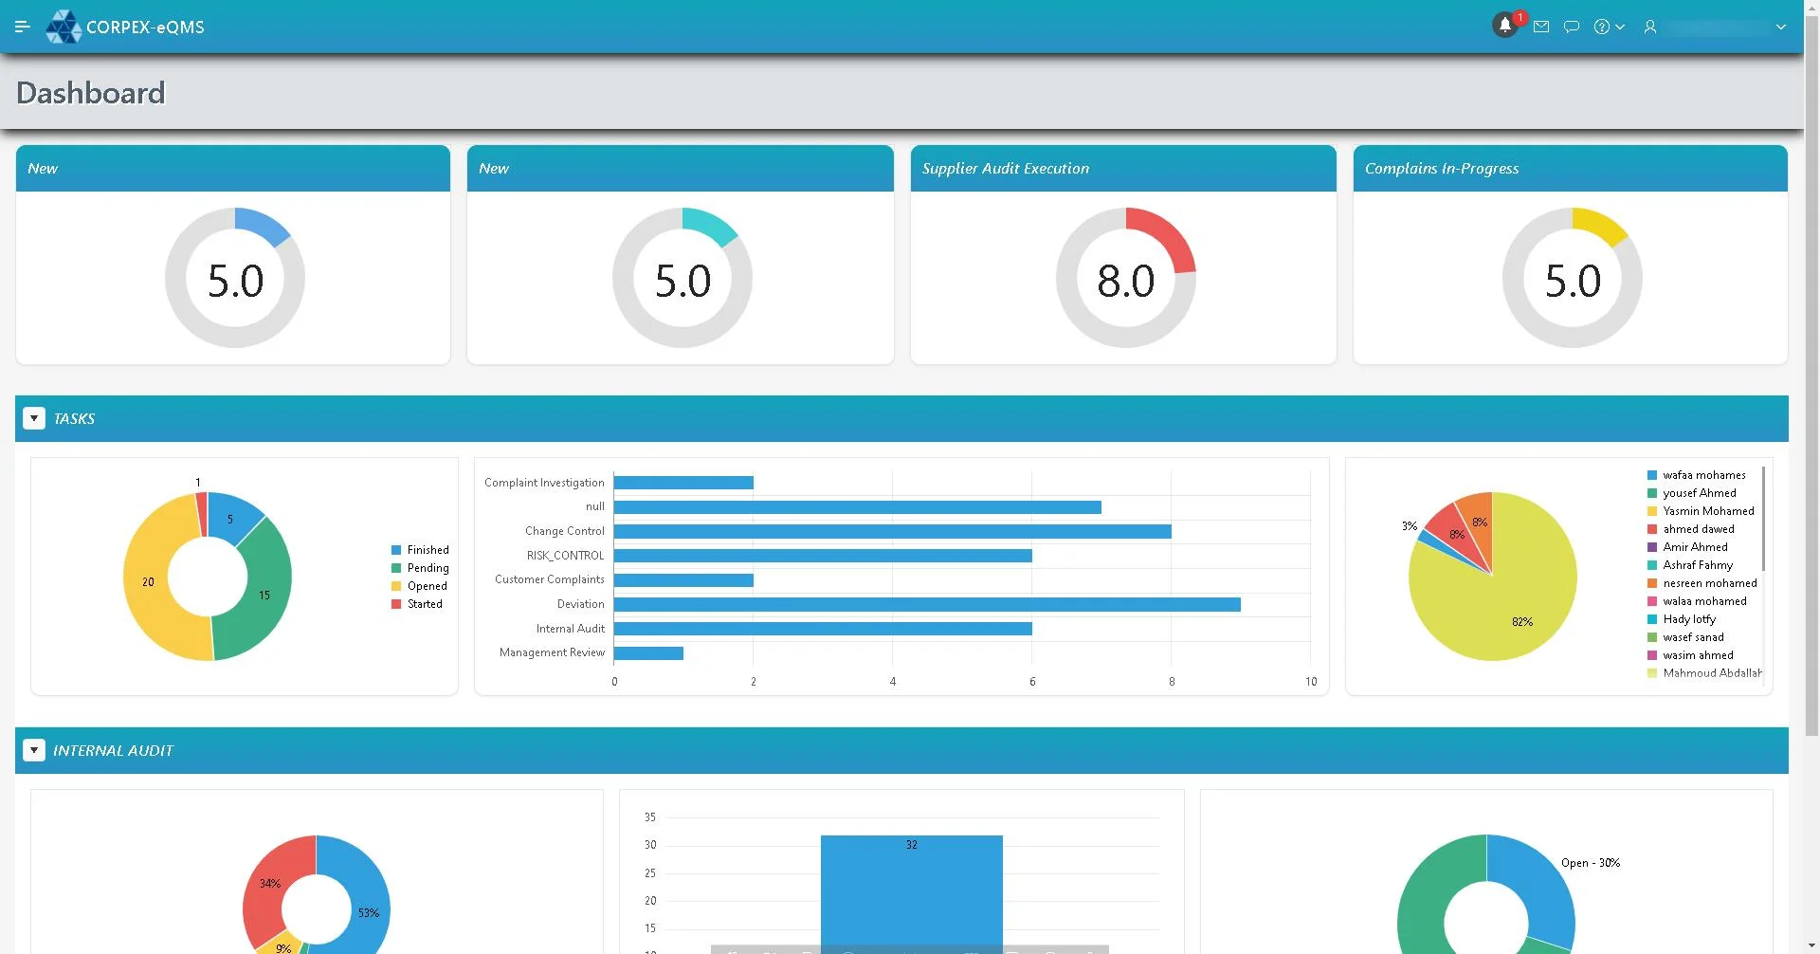
Task: Click the Dashboard page title
Action: tap(90, 92)
